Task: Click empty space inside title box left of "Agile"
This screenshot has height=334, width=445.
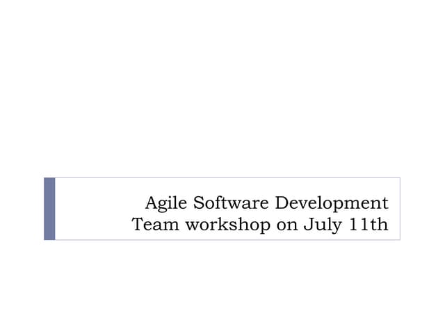Action: pos(97,209)
